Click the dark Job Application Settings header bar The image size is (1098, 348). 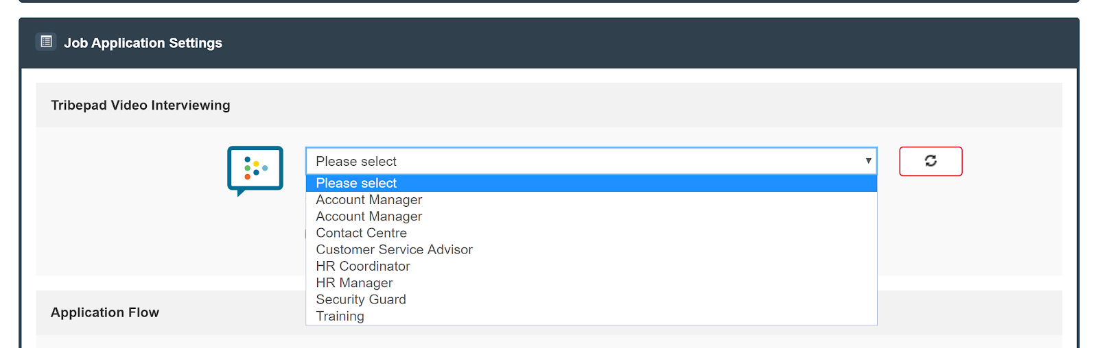click(x=549, y=43)
